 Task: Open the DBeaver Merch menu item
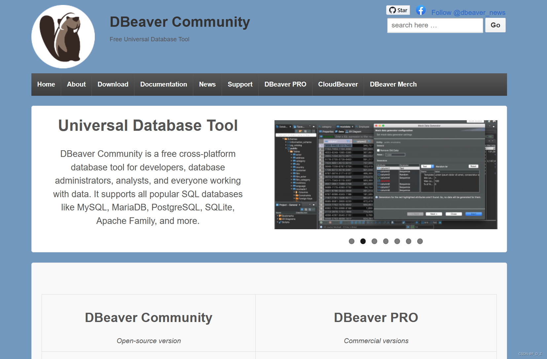[393, 85]
